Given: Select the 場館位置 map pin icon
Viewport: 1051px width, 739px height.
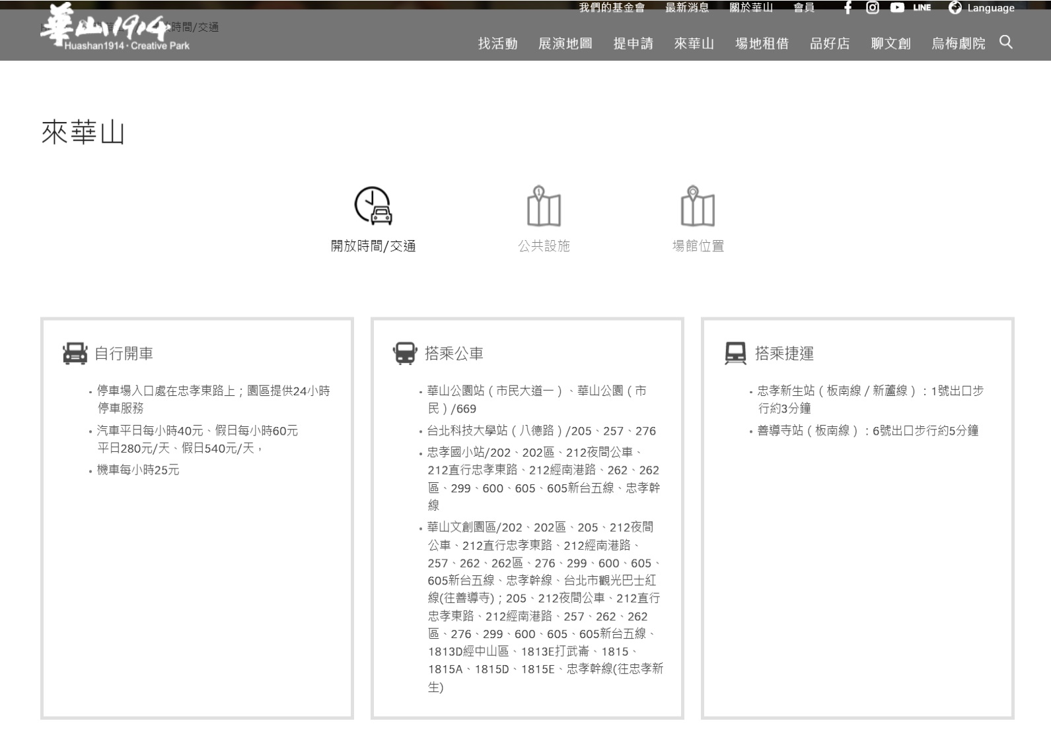Looking at the screenshot, I should coord(698,206).
